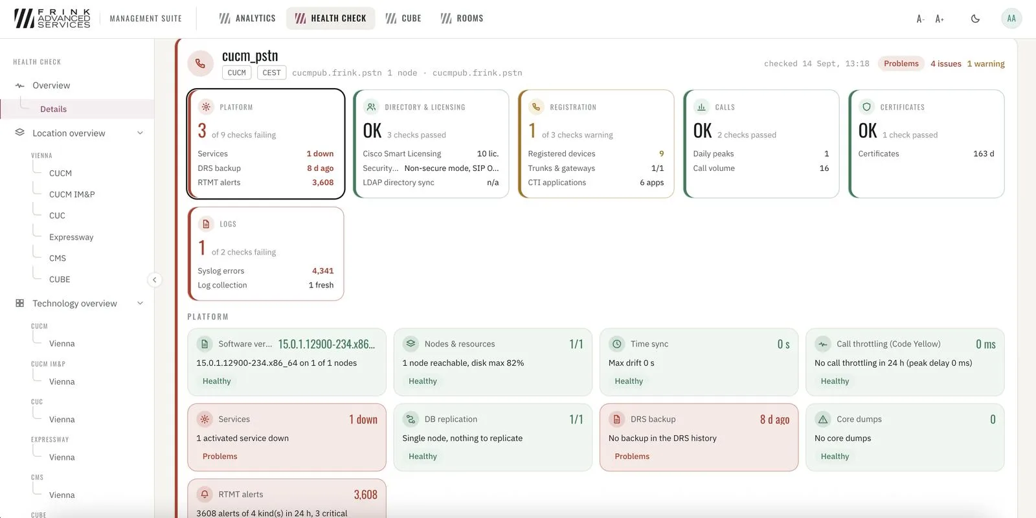Increase font size with A+ button
The height and width of the screenshot is (518, 1036).
pos(940,19)
